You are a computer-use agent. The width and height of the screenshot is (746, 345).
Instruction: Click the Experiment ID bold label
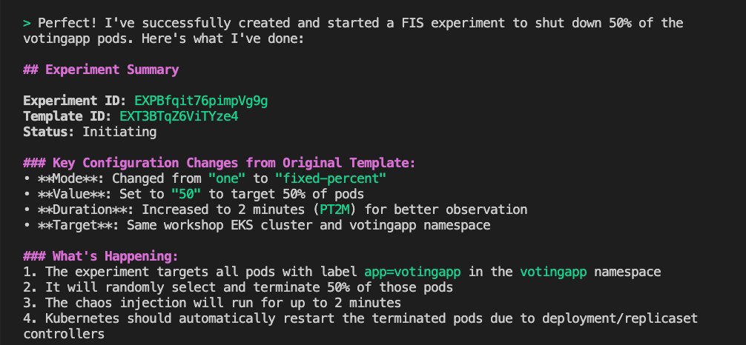click(x=75, y=101)
